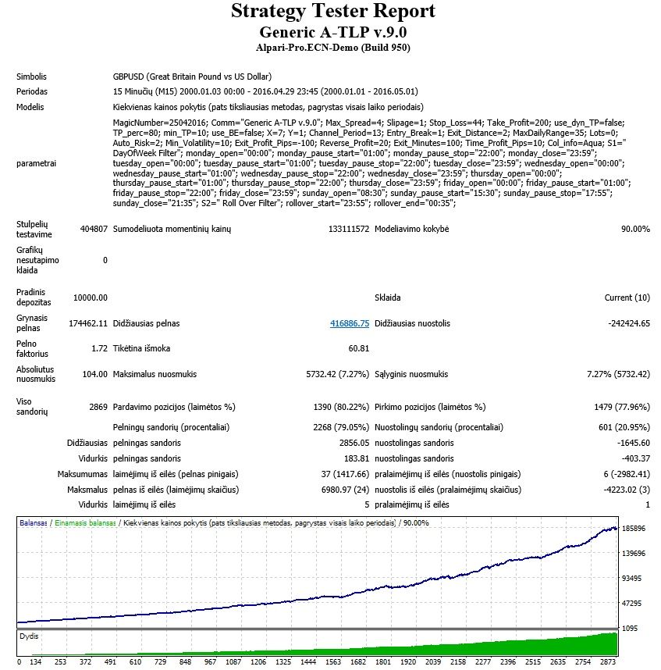Select the 47295 balance axis label

[x=631, y=604]
